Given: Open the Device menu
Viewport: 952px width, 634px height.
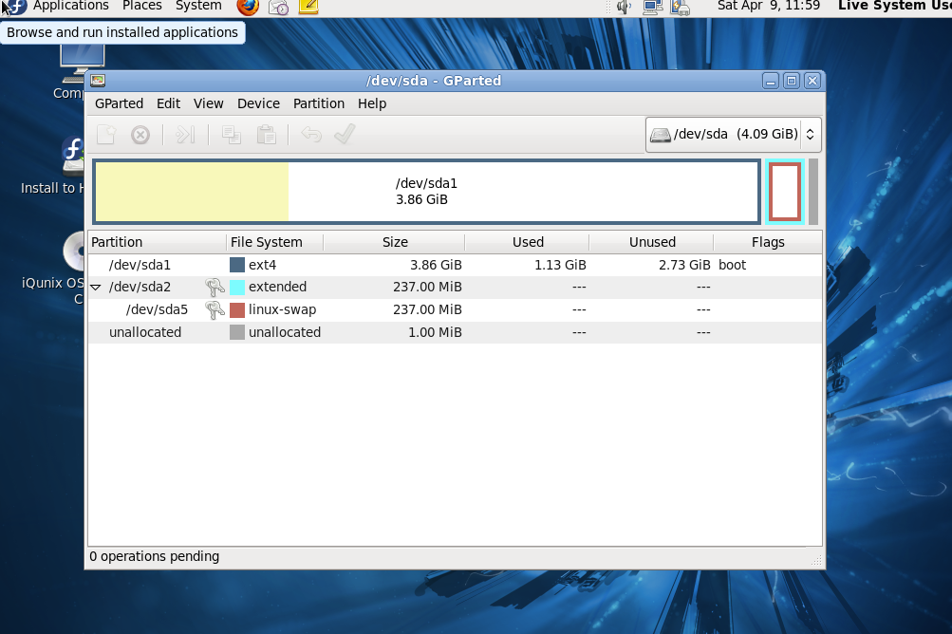Looking at the screenshot, I should (258, 103).
